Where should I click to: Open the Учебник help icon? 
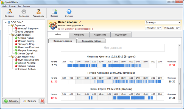pyautogui.click(x=69, y=12)
